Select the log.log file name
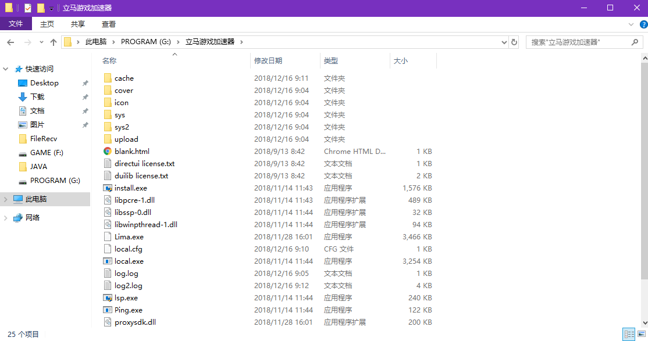The image size is (648, 341). point(126,273)
